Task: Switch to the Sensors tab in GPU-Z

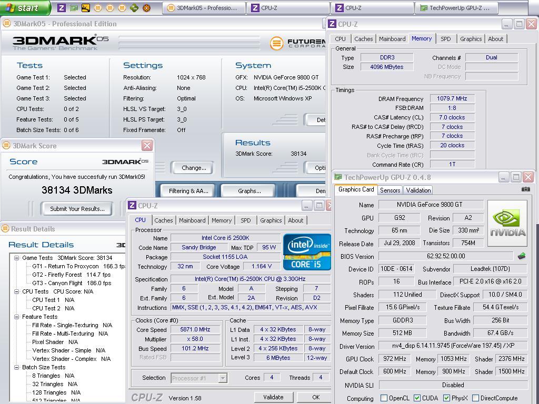Action: tap(390, 190)
